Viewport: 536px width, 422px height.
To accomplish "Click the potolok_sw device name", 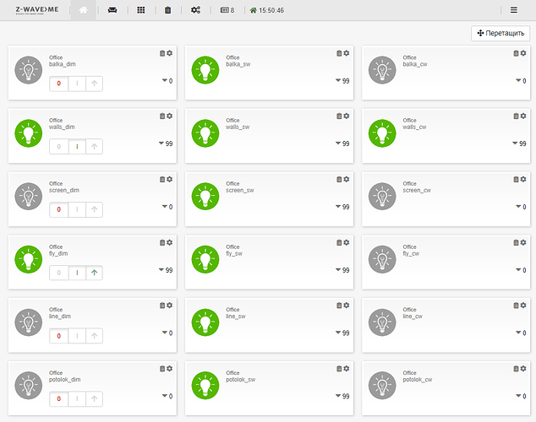I will click(x=240, y=380).
